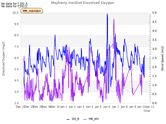166x124 pixels.
Task: Click the purple MB_WS legend line swatch
Action: [x=85, y=119]
